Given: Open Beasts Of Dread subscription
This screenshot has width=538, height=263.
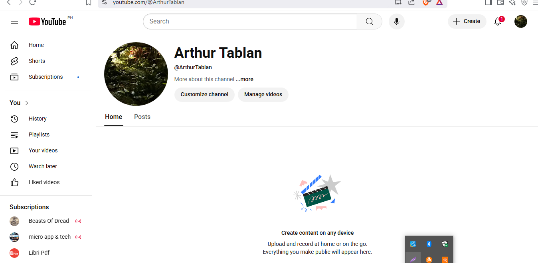Looking at the screenshot, I should click(x=48, y=221).
